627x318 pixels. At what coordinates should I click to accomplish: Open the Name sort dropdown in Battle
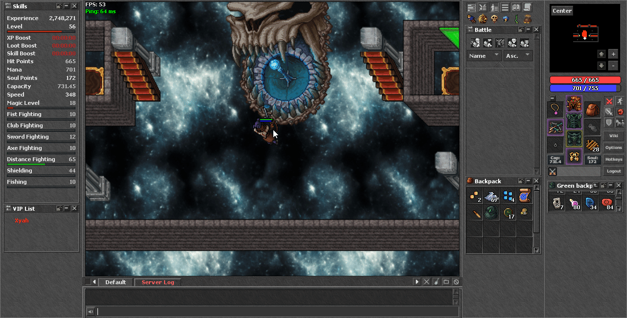point(483,56)
